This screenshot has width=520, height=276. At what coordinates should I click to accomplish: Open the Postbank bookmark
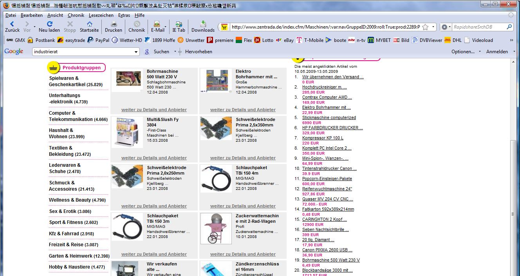click(41, 40)
